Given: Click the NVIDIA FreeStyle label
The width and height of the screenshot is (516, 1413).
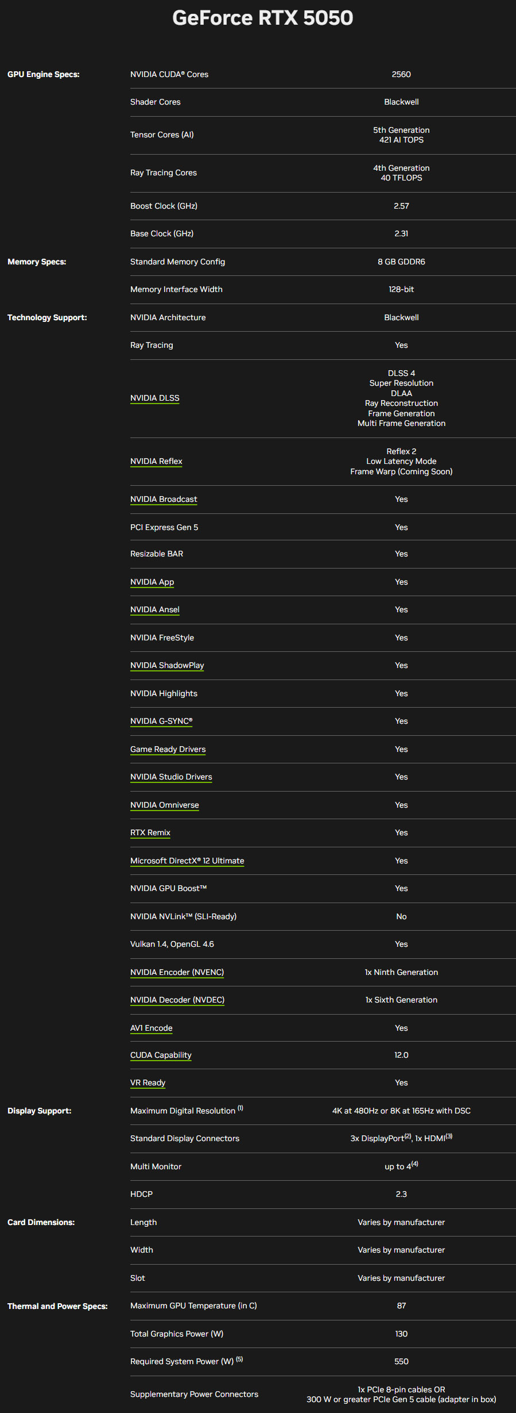Looking at the screenshot, I should coord(162,638).
